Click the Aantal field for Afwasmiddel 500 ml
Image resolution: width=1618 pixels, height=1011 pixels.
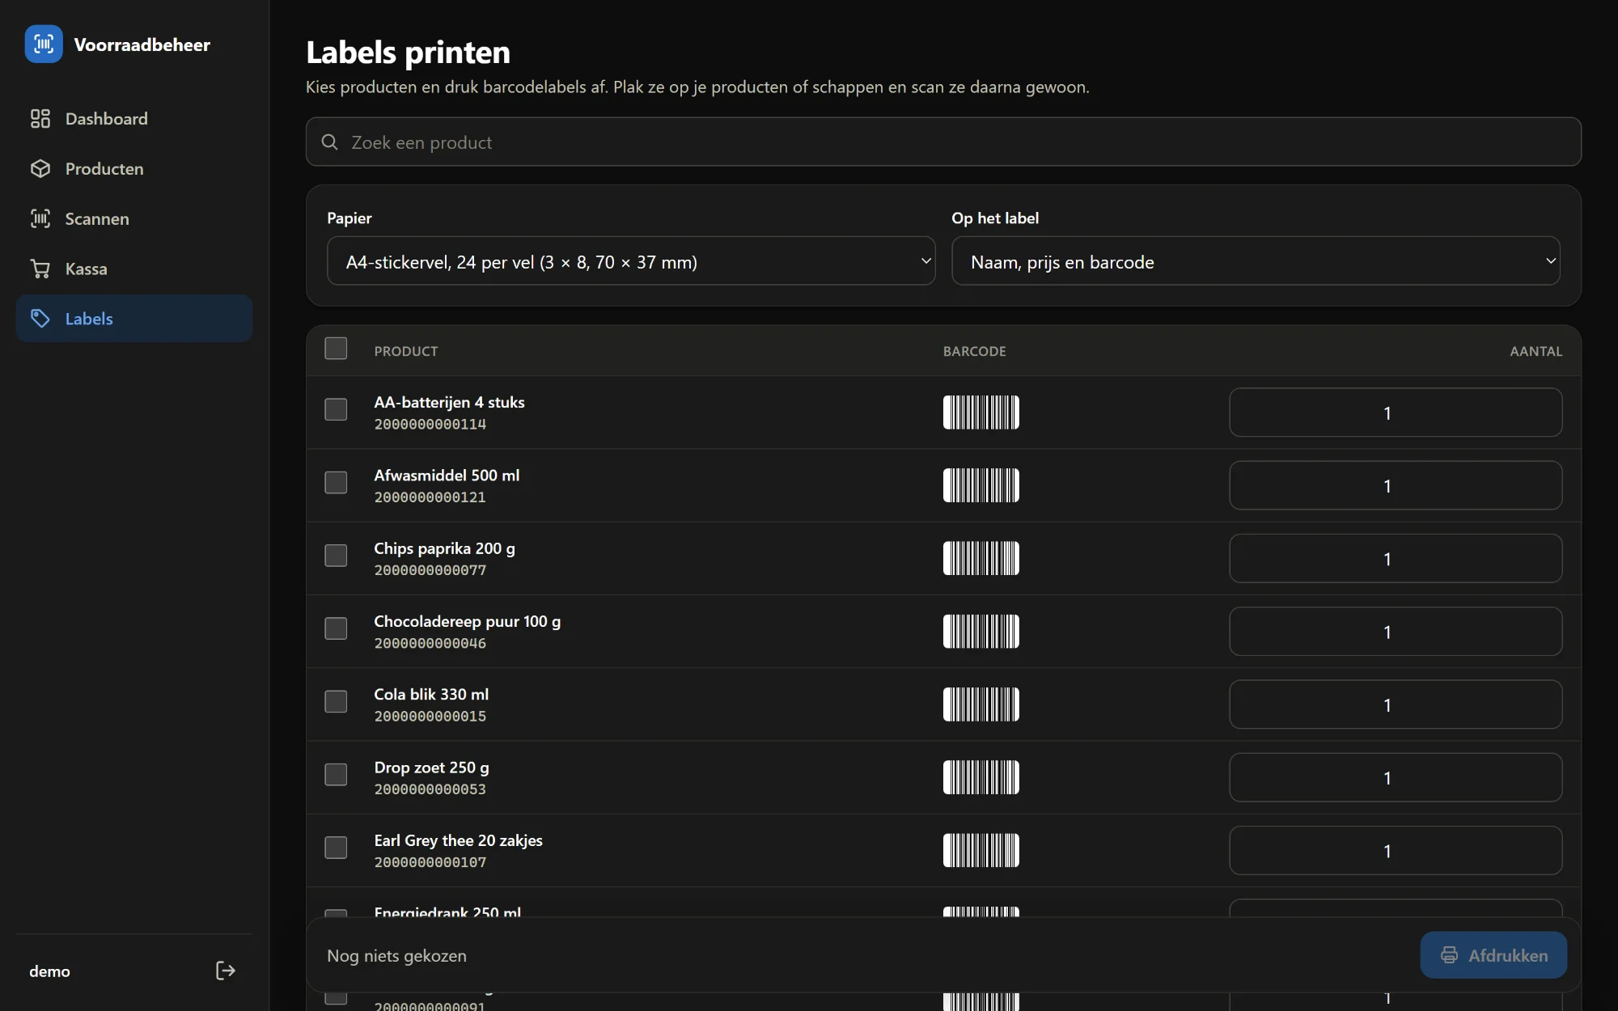tap(1396, 485)
